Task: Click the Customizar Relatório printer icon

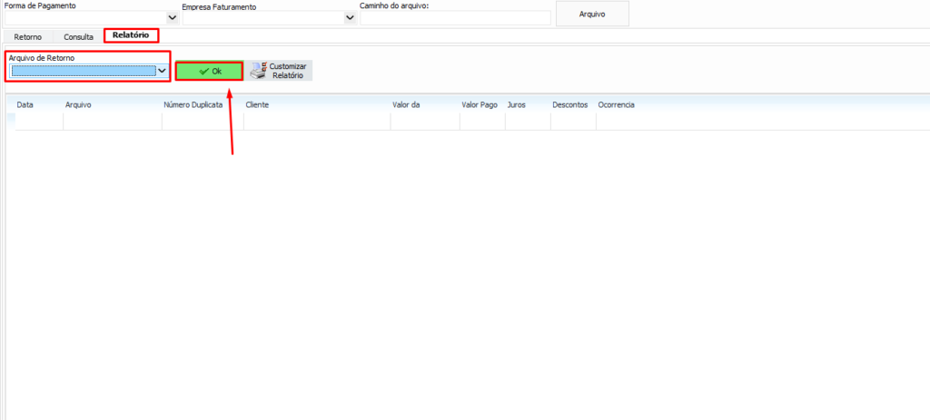Action: (x=258, y=71)
